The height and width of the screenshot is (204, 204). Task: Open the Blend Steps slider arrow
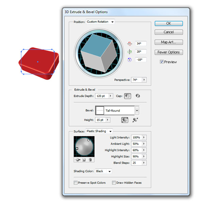tap(144, 163)
